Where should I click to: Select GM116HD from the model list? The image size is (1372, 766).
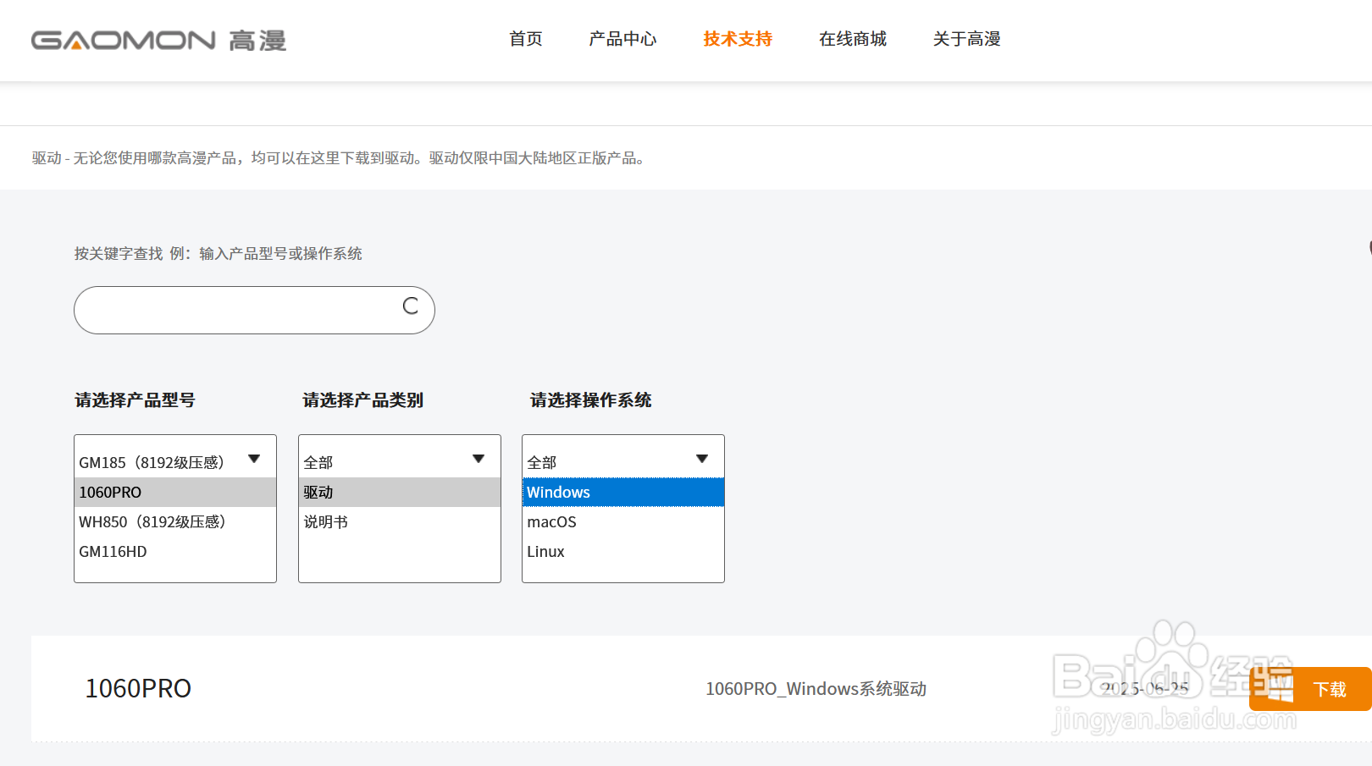[x=174, y=552]
